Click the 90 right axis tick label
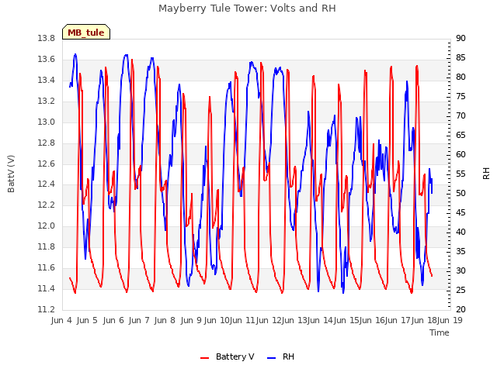This screenshot has height=372, width=497. pyautogui.click(x=461, y=38)
